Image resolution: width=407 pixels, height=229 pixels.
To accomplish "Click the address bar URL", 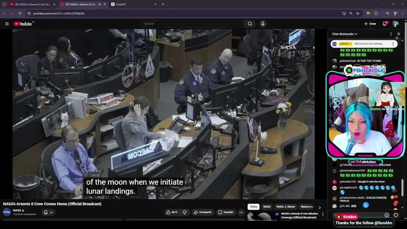I will (59, 13).
